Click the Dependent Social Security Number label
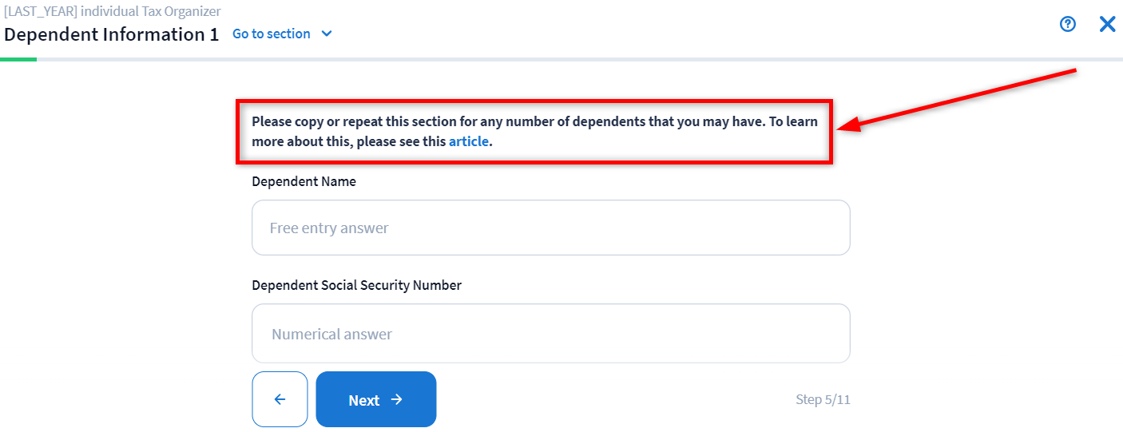The width and height of the screenshot is (1123, 432). tap(356, 285)
